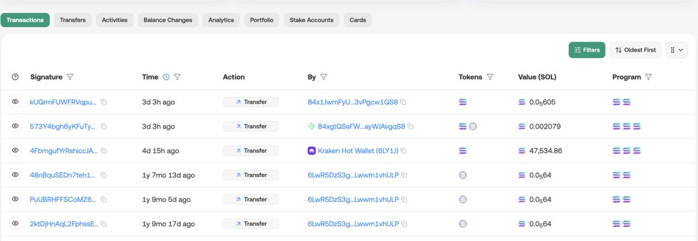This screenshot has width=698, height=241.
Task: Switch to the Transfers tab
Action: (73, 20)
